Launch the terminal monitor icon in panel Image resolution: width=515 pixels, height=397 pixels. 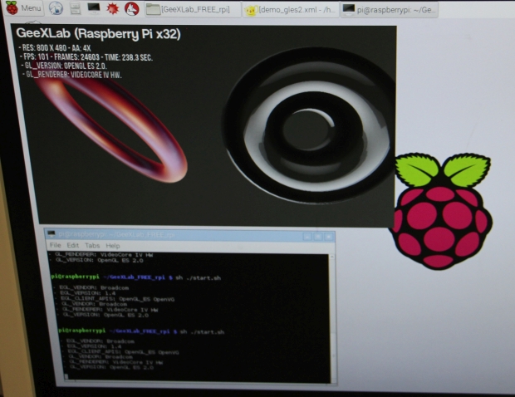coord(94,7)
